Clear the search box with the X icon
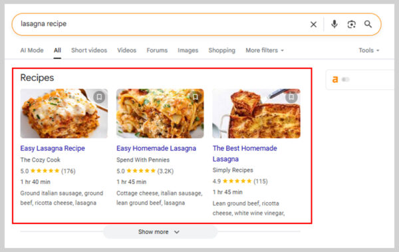Screen dimensions: 399x252 (x=313, y=25)
